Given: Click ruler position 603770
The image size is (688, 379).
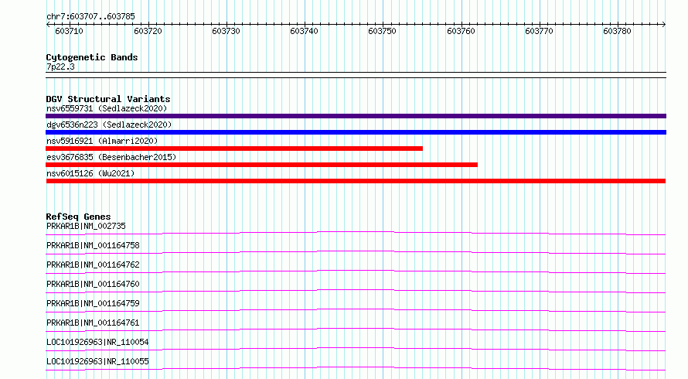Looking at the screenshot, I should (x=539, y=31).
